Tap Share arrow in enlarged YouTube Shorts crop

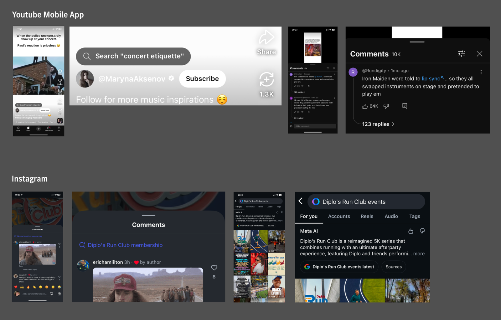266,37
